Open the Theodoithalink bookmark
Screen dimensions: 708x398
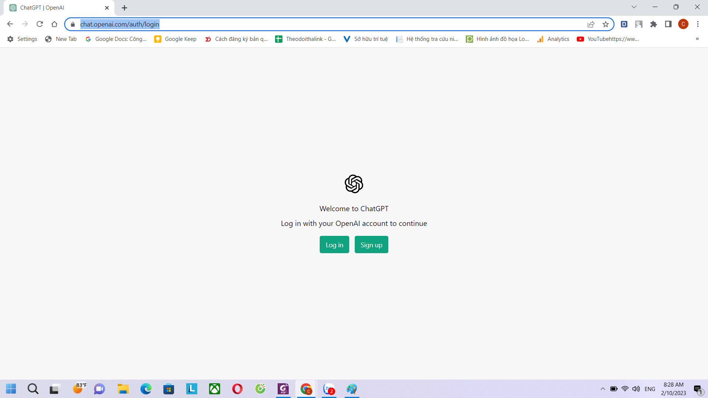[305, 39]
